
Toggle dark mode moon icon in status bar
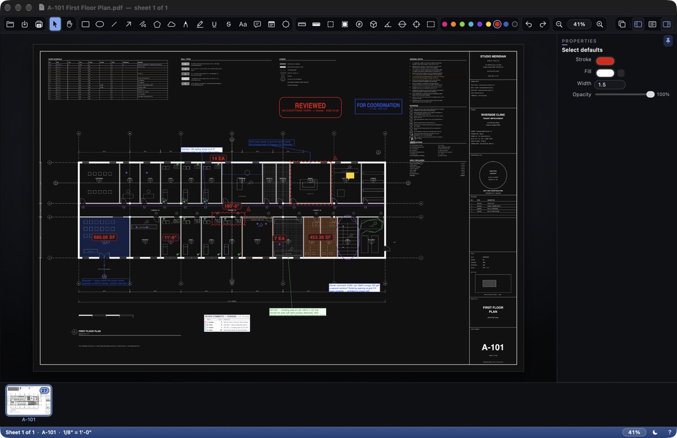(x=655, y=432)
